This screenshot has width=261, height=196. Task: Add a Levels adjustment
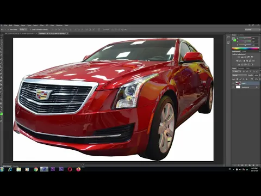pos(242,57)
